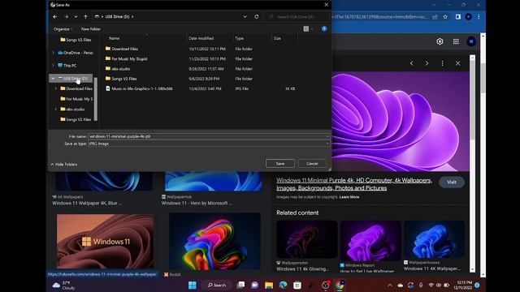Sort files by Date modified column
The image size is (520, 292).
[x=201, y=38]
